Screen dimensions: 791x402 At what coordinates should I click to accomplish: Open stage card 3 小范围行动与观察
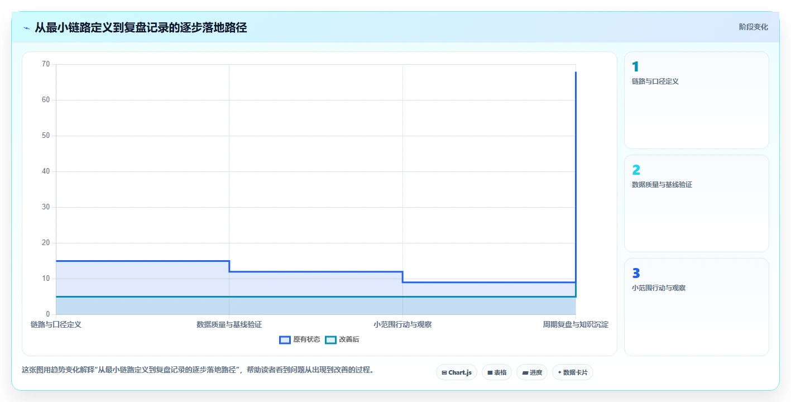(696, 307)
